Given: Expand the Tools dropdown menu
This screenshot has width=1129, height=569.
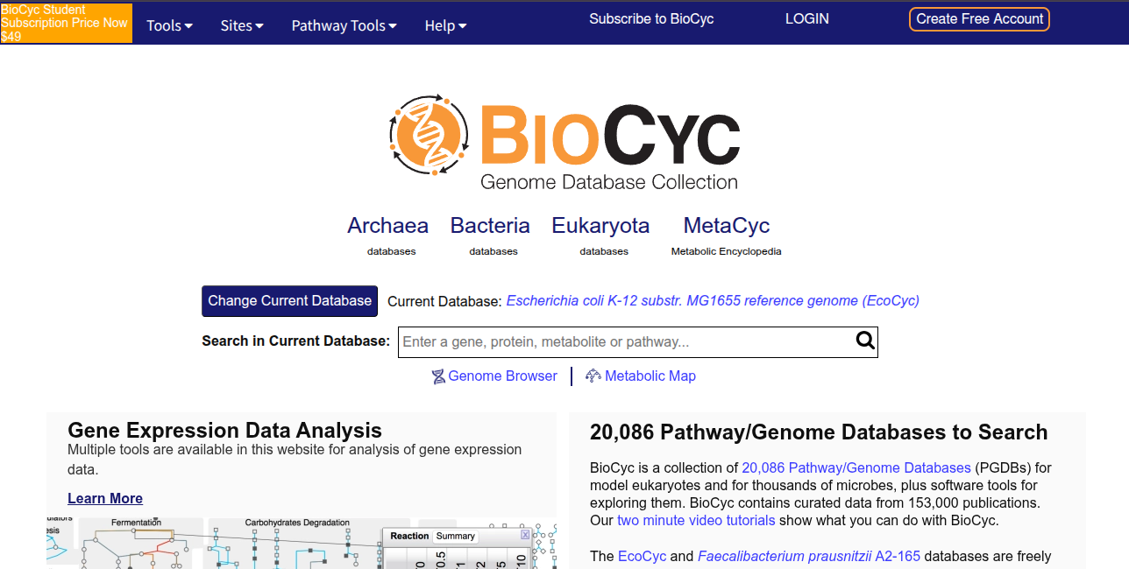Looking at the screenshot, I should 169,25.
